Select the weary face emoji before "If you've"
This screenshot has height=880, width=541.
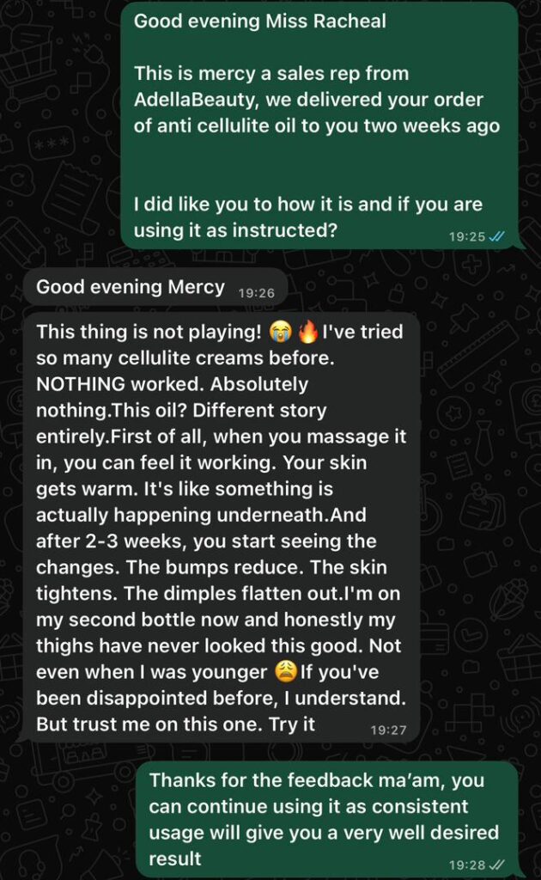click(286, 672)
